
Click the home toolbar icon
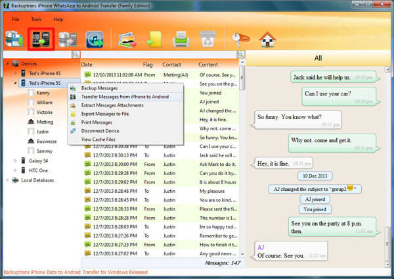[267, 40]
